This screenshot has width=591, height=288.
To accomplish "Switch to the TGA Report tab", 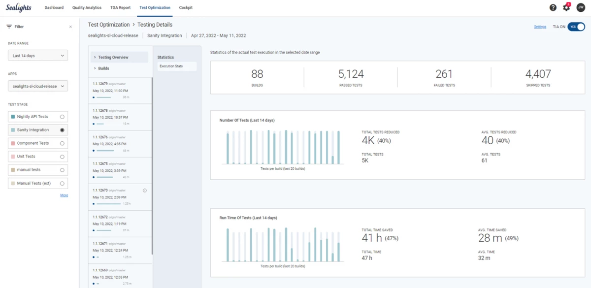I will pos(120,8).
